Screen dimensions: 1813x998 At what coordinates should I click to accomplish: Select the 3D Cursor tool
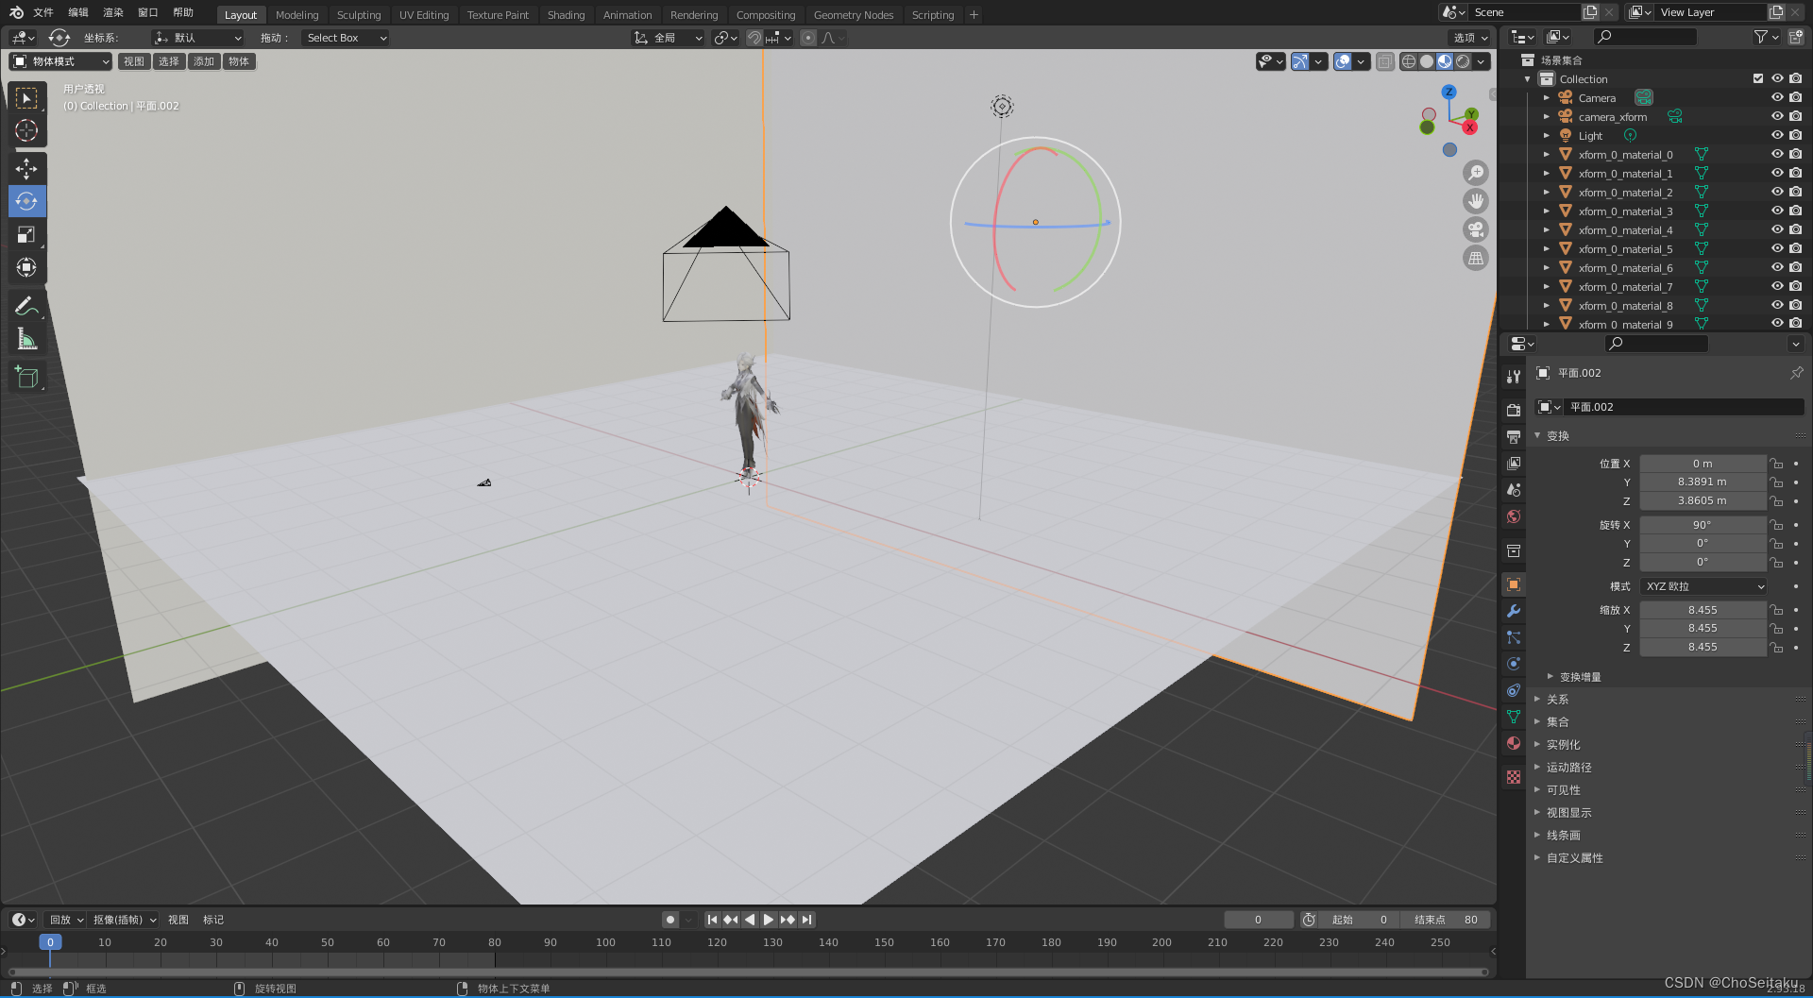coord(26,130)
